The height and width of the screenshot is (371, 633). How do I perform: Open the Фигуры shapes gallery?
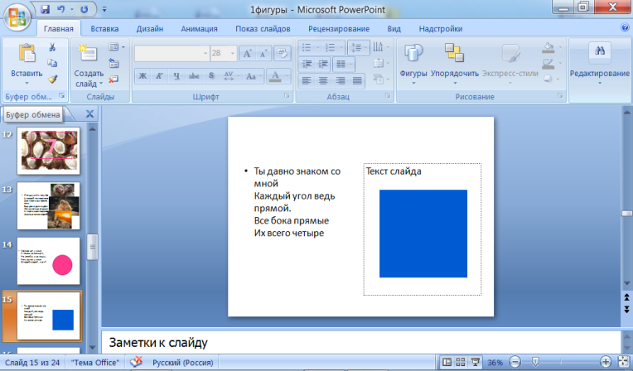pyautogui.click(x=413, y=64)
